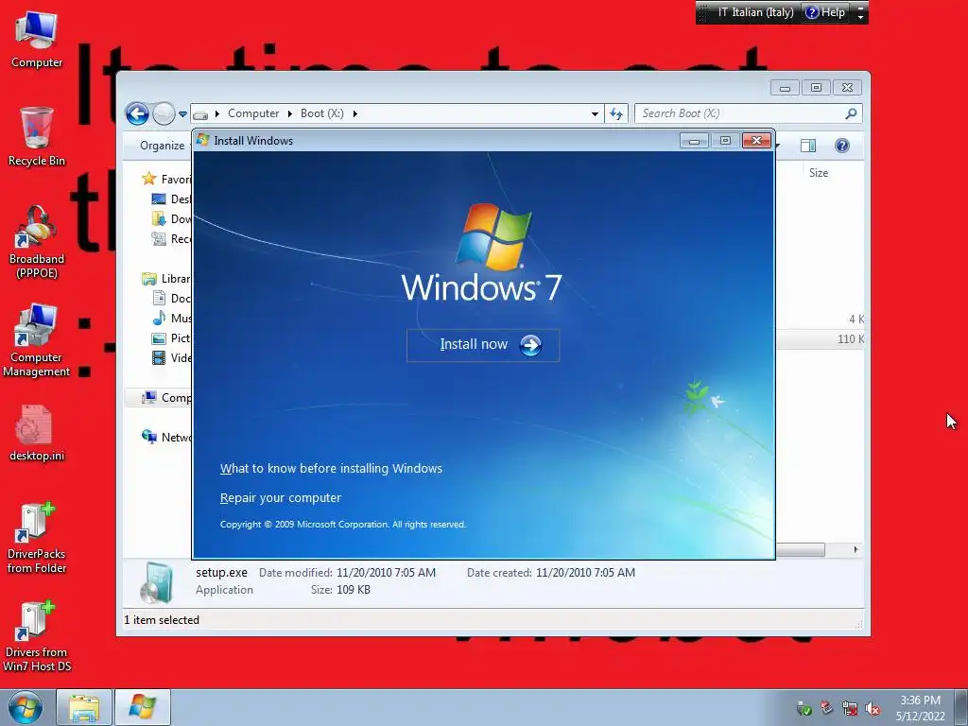Click the horizontal scrollbar thumb in Explorer
968x726 pixels.
(x=801, y=549)
